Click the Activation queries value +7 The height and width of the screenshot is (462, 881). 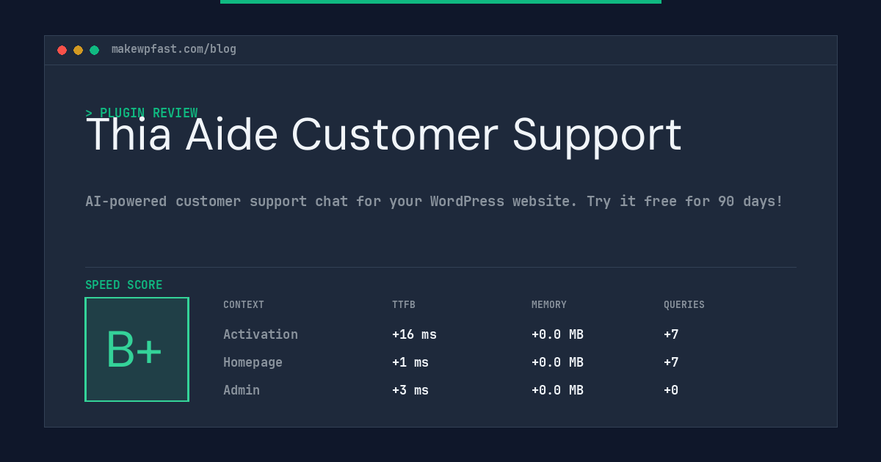pos(671,334)
